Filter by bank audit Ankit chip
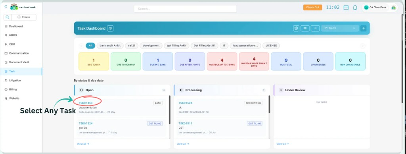Screen dimensions: 406x154 tap(110, 46)
